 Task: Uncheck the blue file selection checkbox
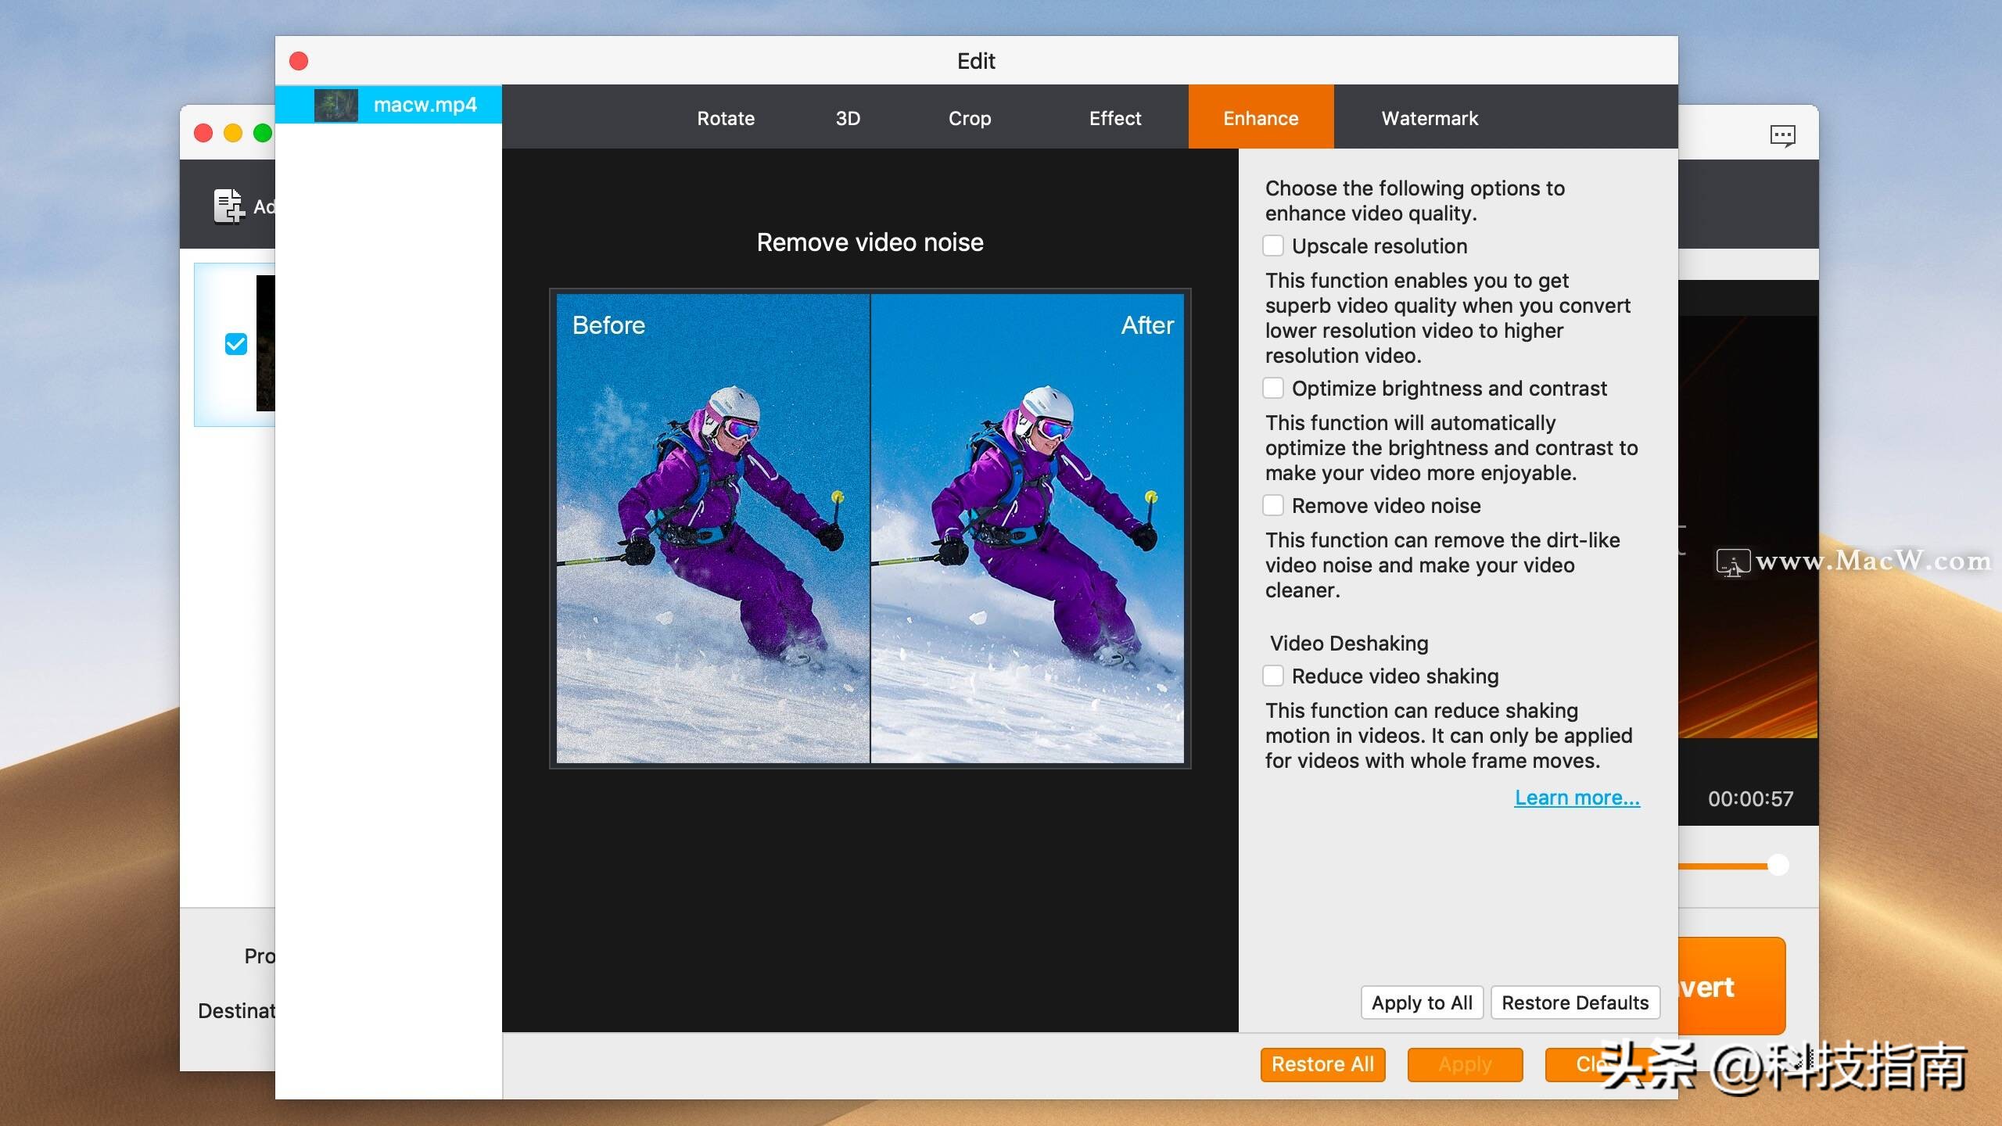pos(235,344)
